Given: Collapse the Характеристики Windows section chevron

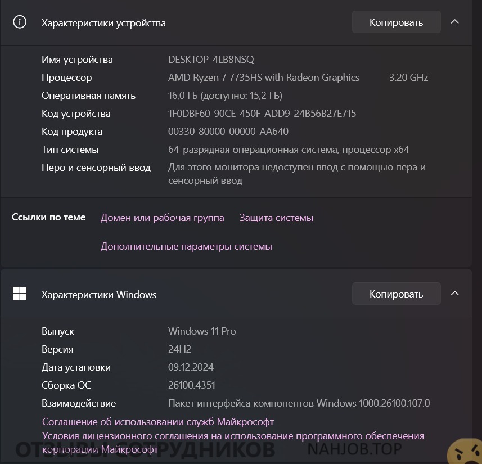Looking at the screenshot, I should point(454,294).
